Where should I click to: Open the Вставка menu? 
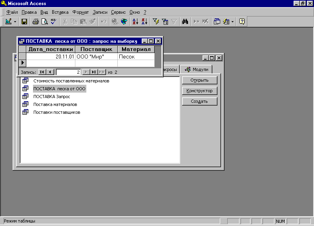pos(60,12)
